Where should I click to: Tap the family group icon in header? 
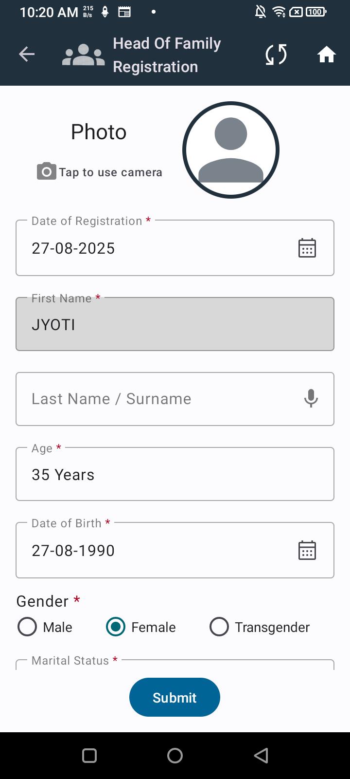[83, 55]
